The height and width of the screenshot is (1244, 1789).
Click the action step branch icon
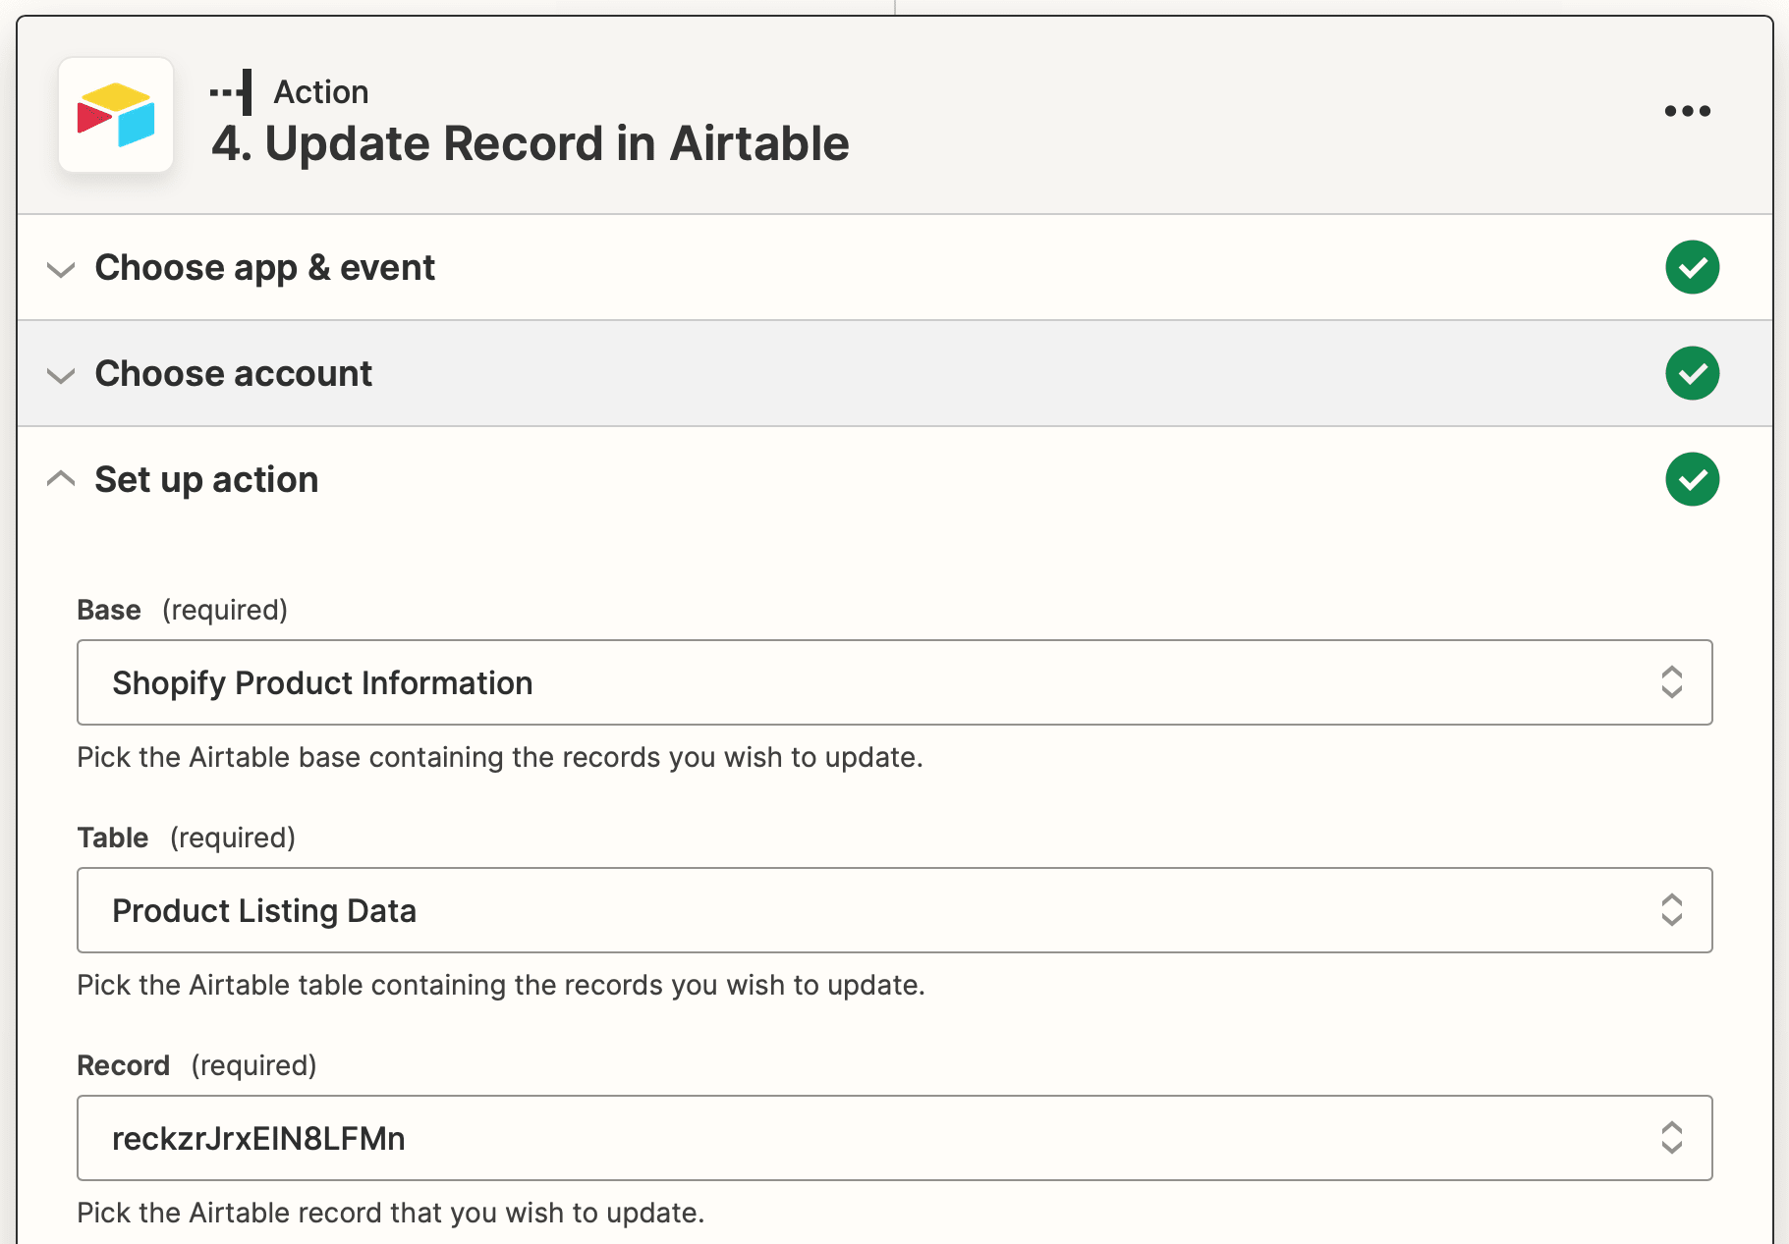(231, 92)
